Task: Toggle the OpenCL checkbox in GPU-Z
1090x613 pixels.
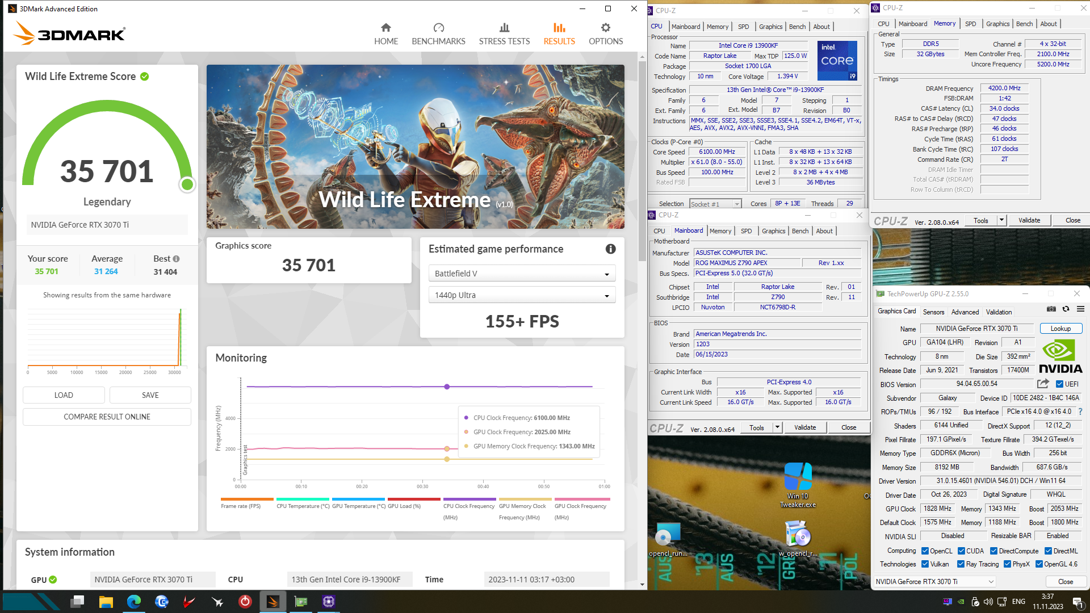Action: pos(925,551)
